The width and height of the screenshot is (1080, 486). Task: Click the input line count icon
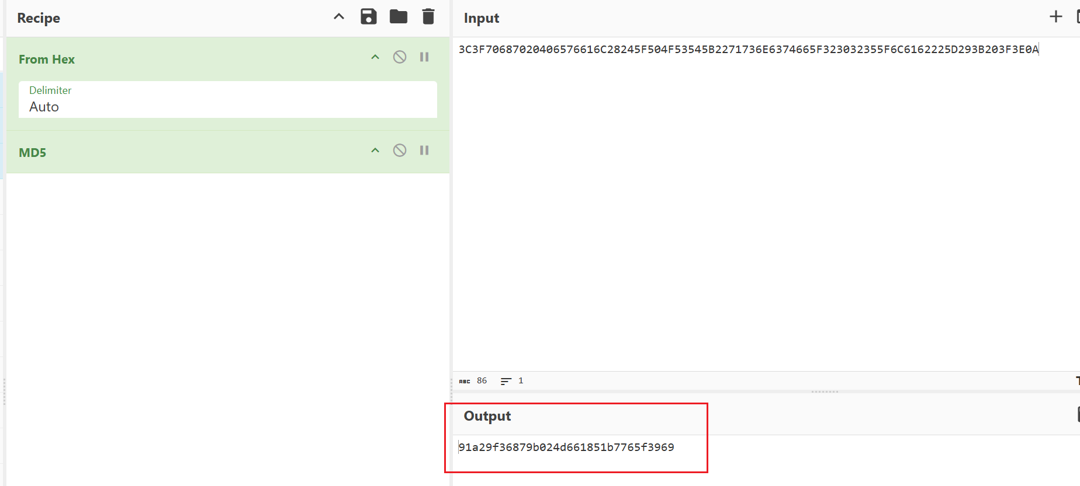pos(506,381)
